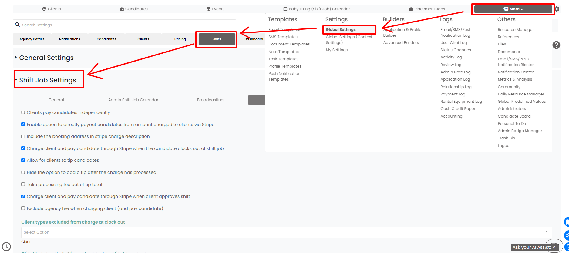Uncheck Allow for clients to tip candidates
569x253 pixels.
pyautogui.click(x=23, y=160)
